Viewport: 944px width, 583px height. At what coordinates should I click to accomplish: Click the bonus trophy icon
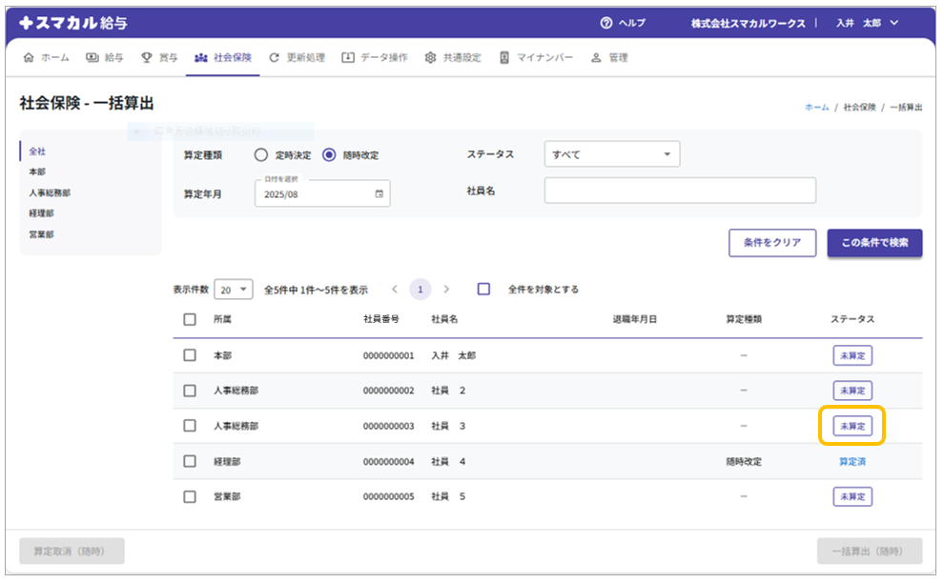click(x=146, y=57)
